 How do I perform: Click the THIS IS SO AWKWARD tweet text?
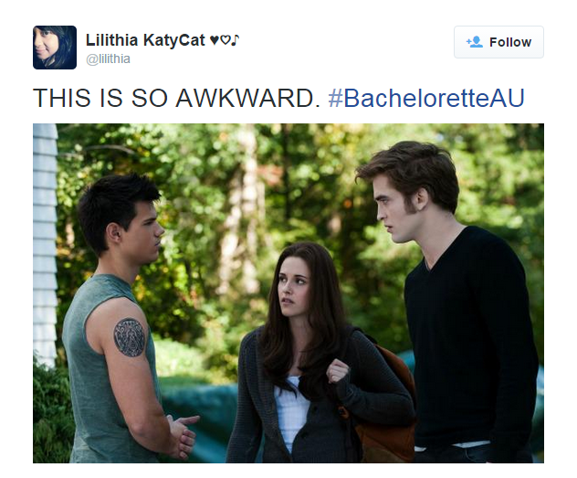(176, 99)
